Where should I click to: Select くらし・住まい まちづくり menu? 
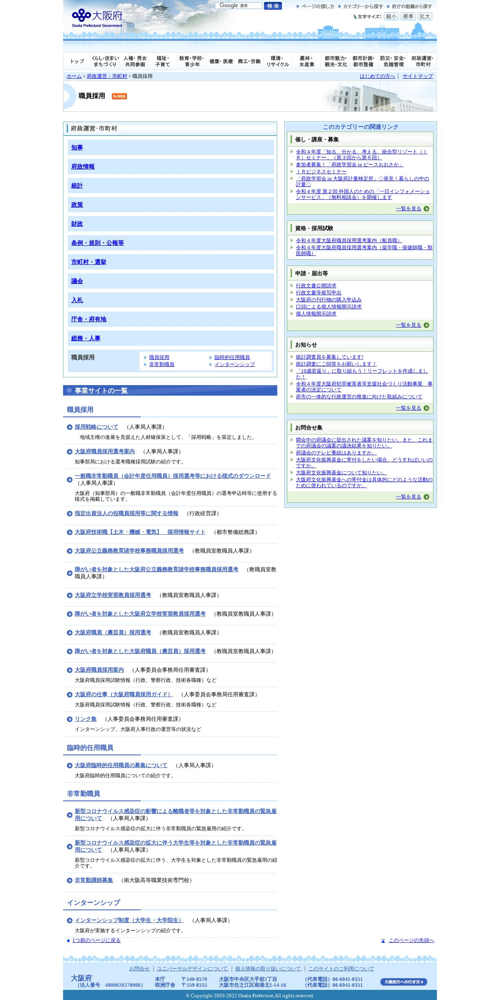(105, 61)
